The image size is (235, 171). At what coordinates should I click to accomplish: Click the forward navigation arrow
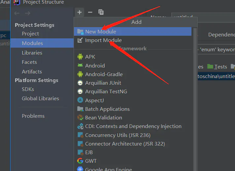28,13
